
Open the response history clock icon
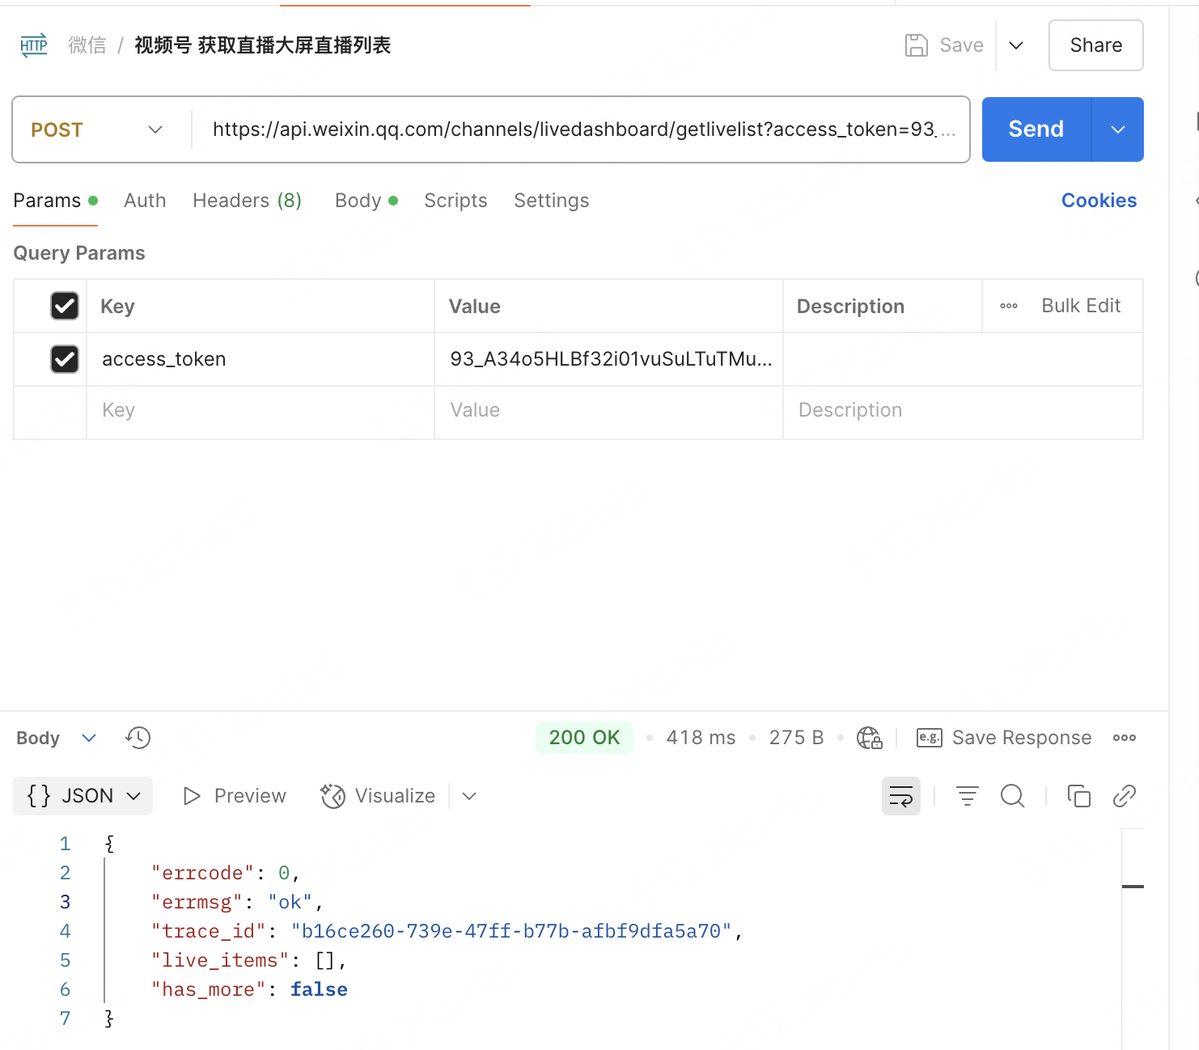point(138,738)
